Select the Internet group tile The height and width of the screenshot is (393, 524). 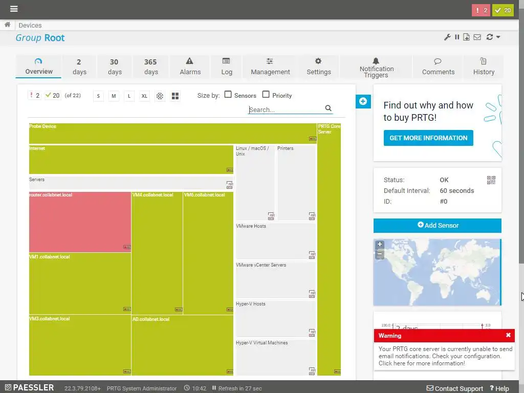click(131, 160)
